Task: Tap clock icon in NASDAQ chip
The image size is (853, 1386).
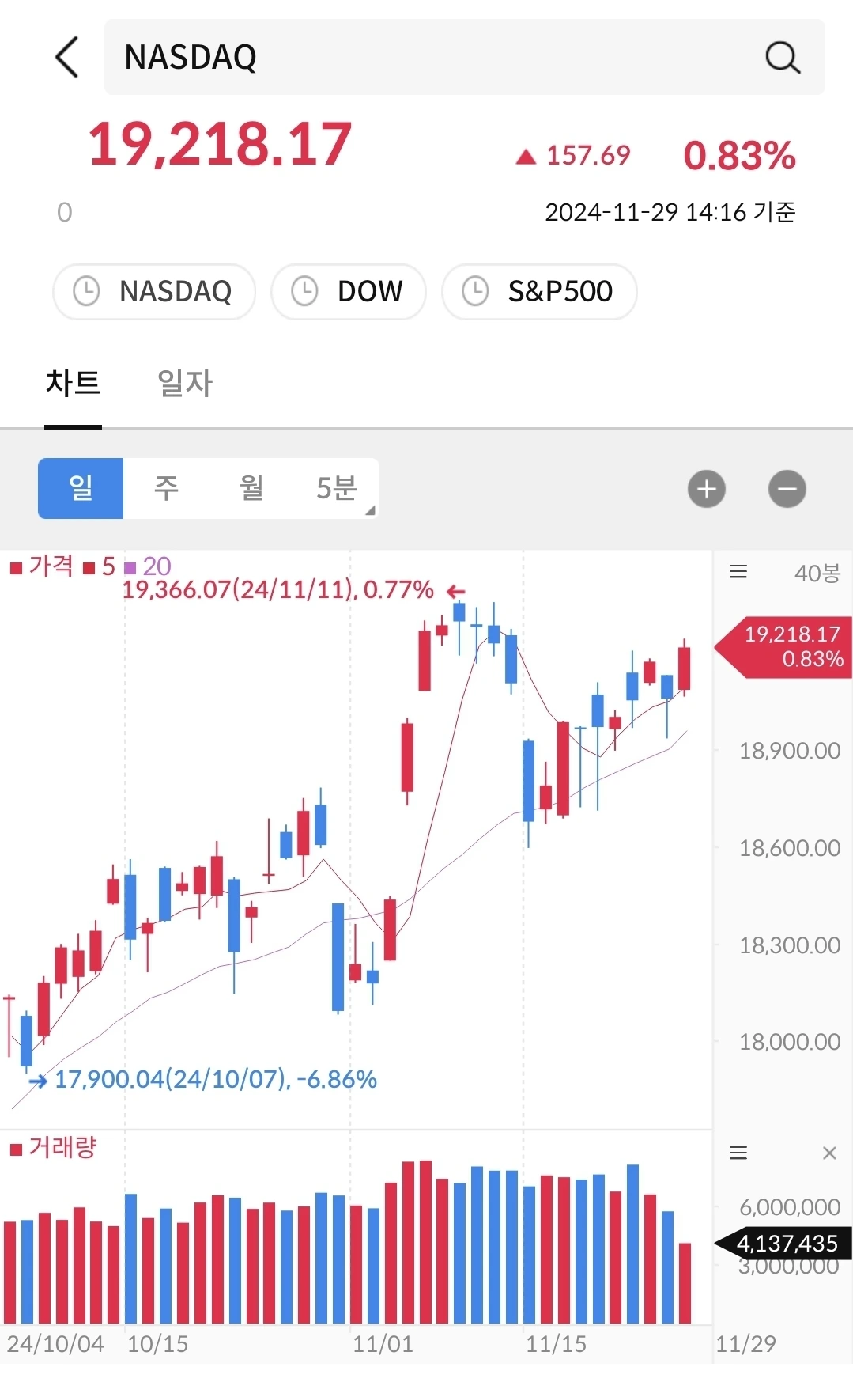Action: pyautogui.click(x=86, y=291)
